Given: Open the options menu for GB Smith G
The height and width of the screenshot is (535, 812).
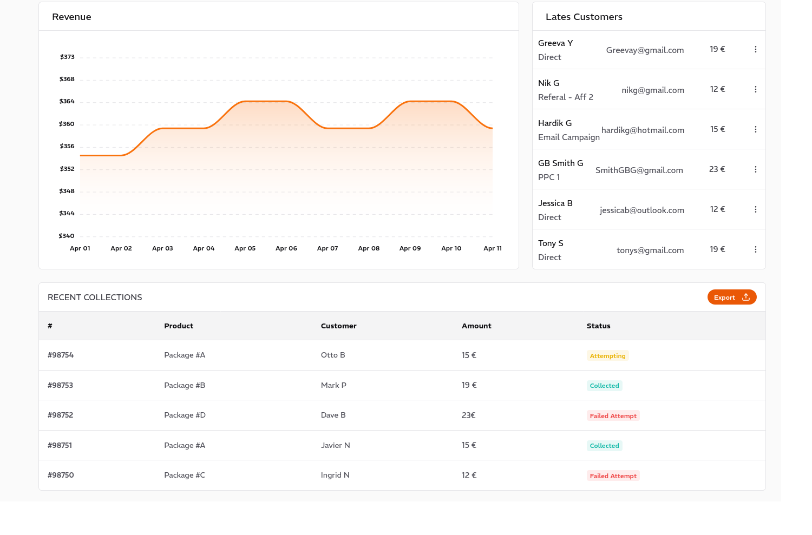Looking at the screenshot, I should coord(755,169).
